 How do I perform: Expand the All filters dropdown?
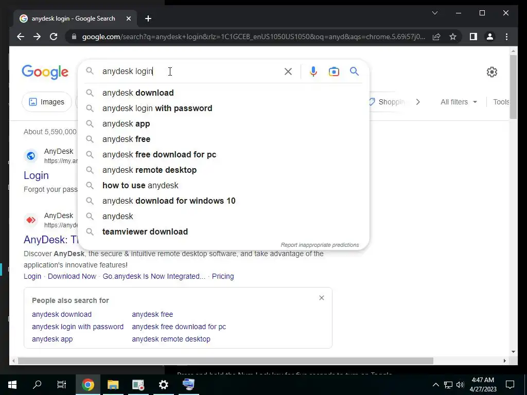(x=459, y=102)
